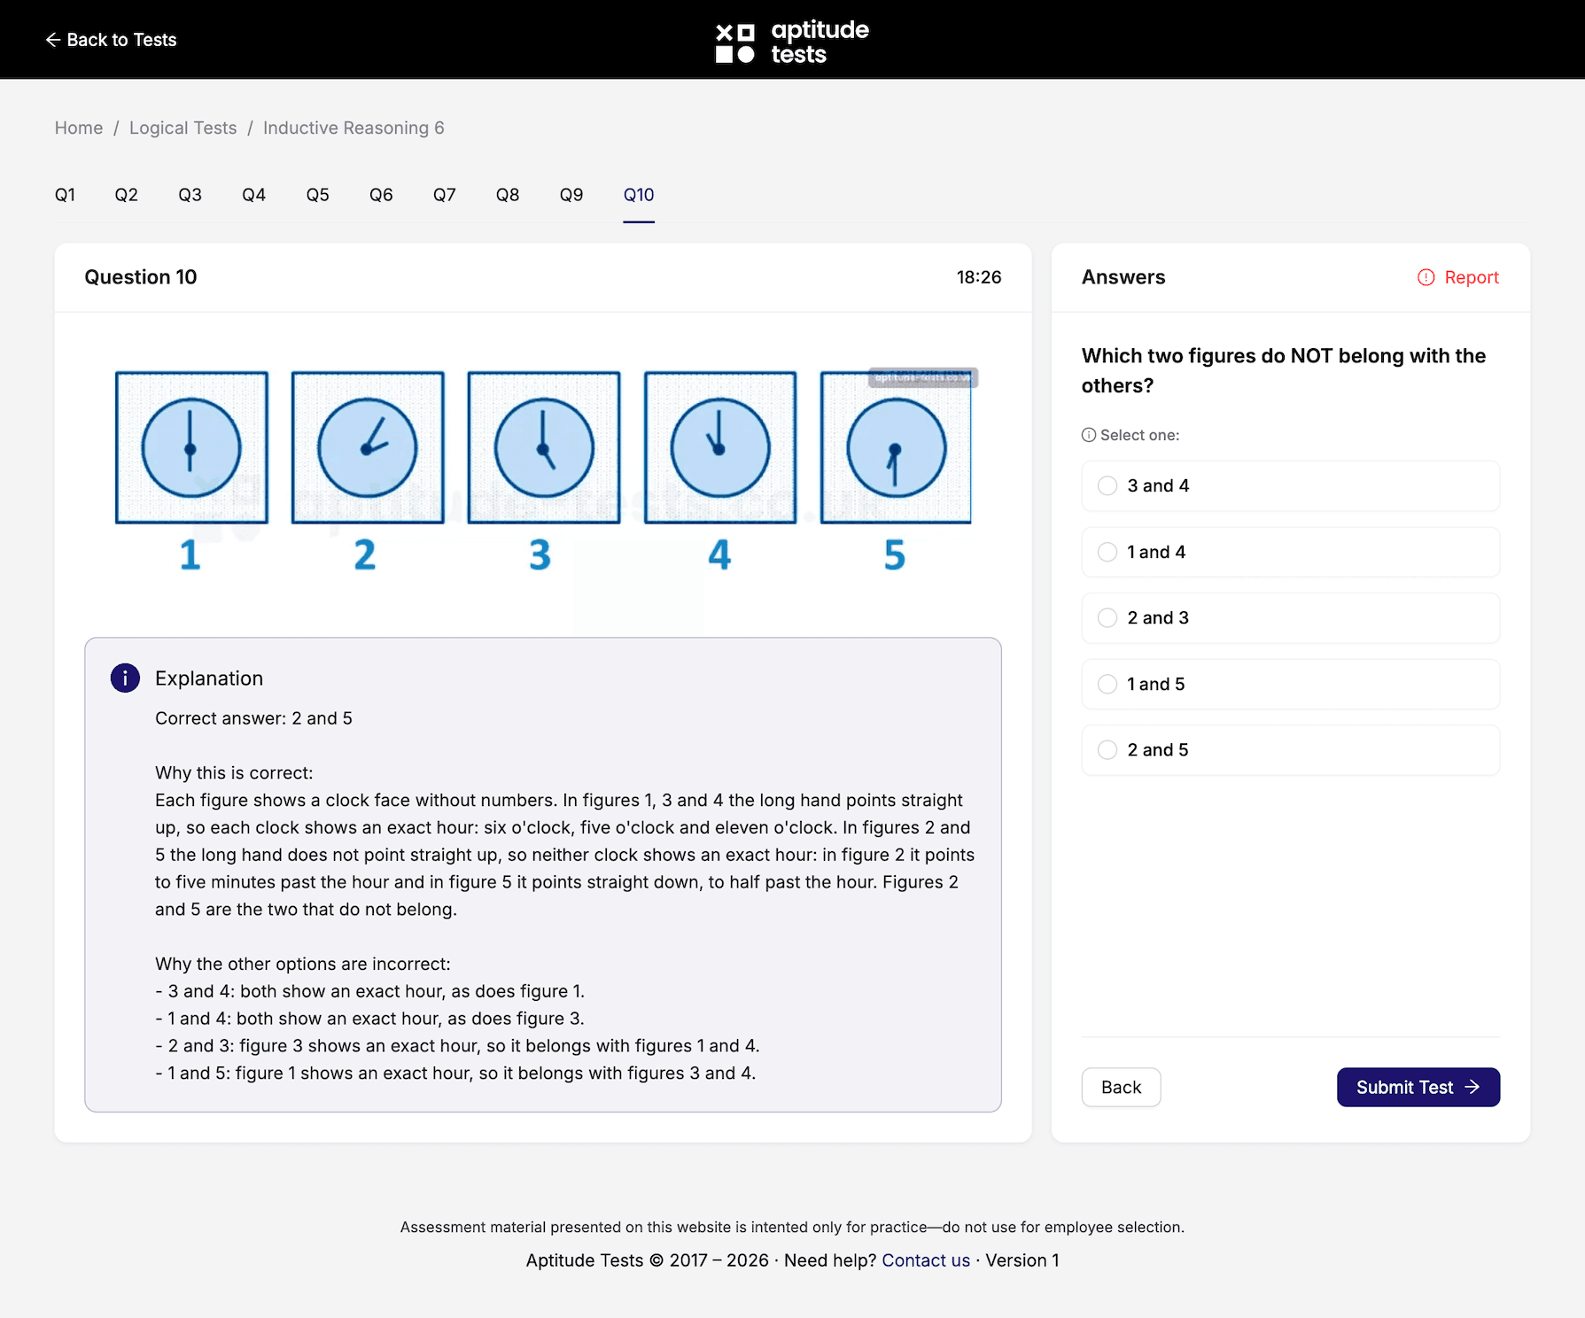
Task: Switch to question Q8
Action: point(508,195)
